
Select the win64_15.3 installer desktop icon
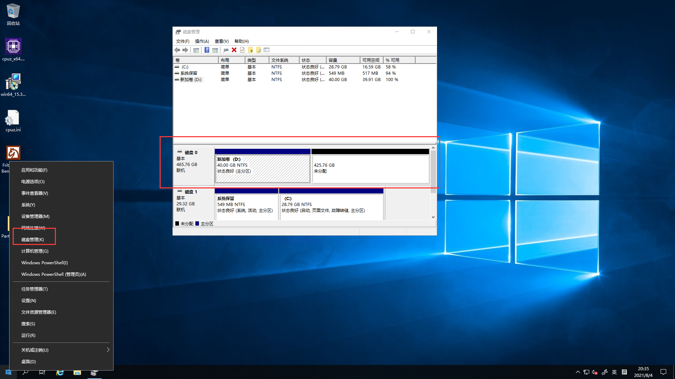tap(13, 85)
